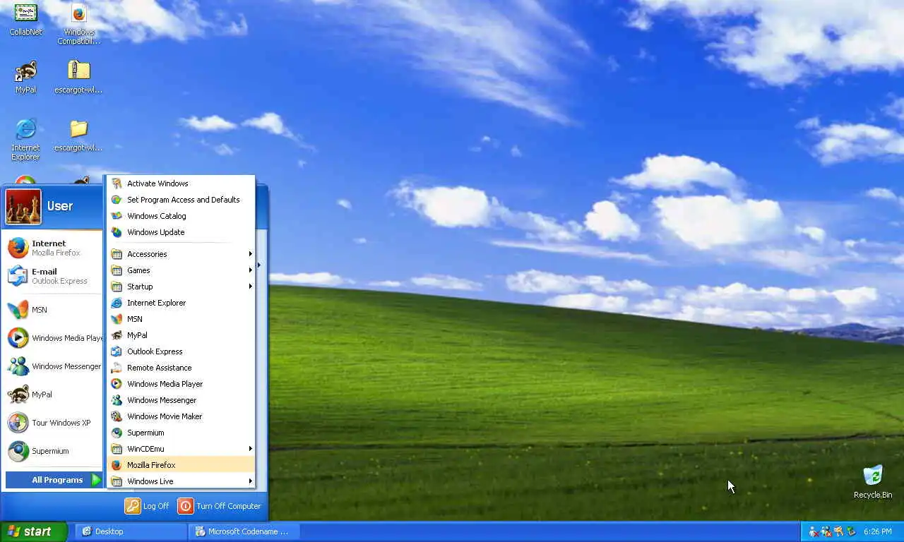The height and width of the screenshot is (542, 904).
Task: Start Windows Media Player from left column
Action: [x=53, y=338]
